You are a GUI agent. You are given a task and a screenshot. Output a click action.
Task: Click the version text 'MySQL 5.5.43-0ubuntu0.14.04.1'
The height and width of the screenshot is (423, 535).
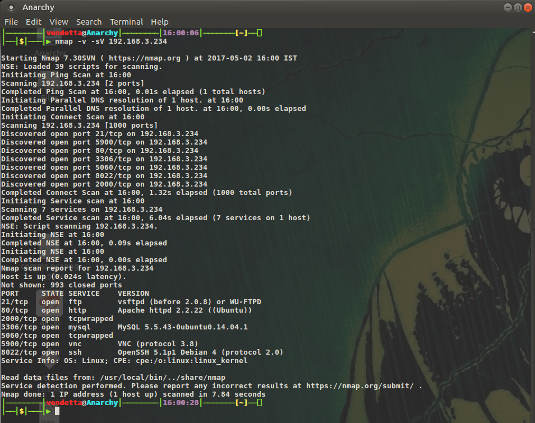pos(183,327)
